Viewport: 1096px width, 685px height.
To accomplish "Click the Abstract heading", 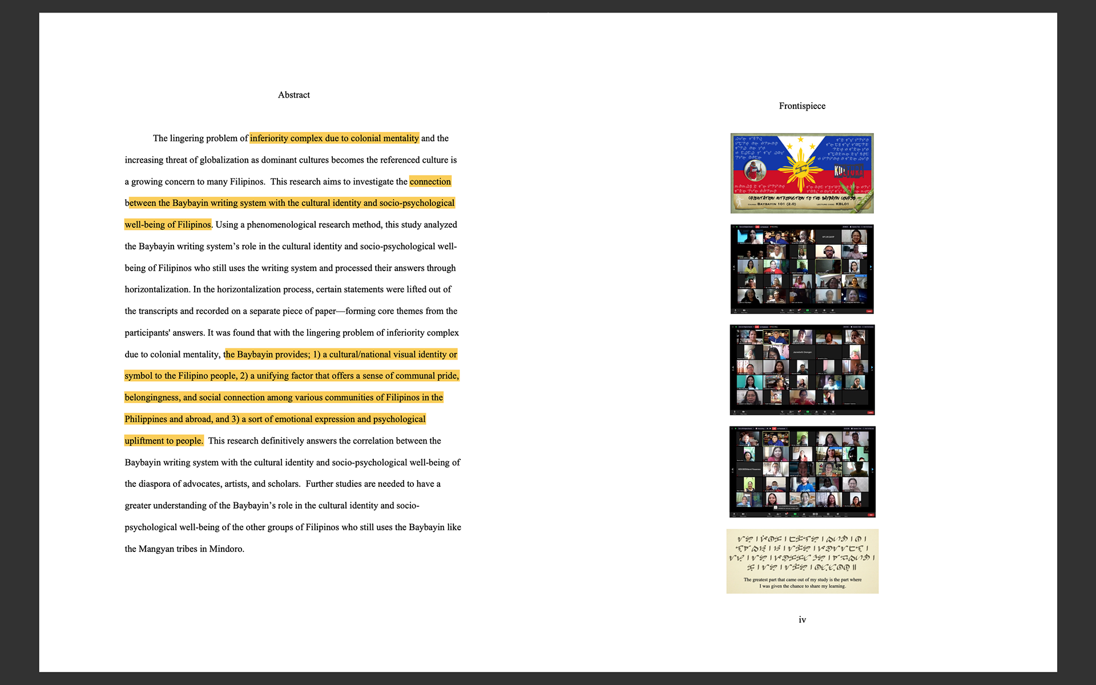I will point(293,95).
